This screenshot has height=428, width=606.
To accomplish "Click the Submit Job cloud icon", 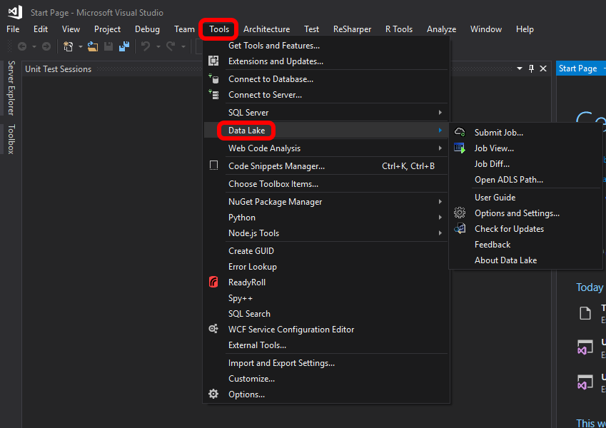I will coord(460,132).
